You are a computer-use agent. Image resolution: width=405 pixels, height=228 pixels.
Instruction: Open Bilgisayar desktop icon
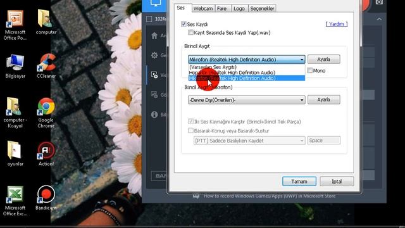pyautogui.click(x=15, y=66)
